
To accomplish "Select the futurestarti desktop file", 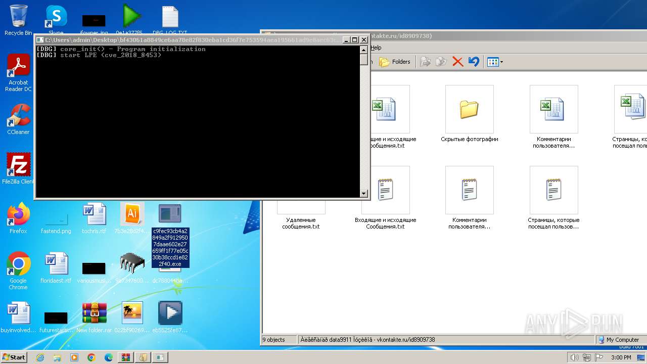I will click(x=56, y=321).
